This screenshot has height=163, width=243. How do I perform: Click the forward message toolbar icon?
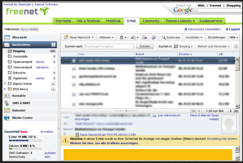tap(145, 37)
